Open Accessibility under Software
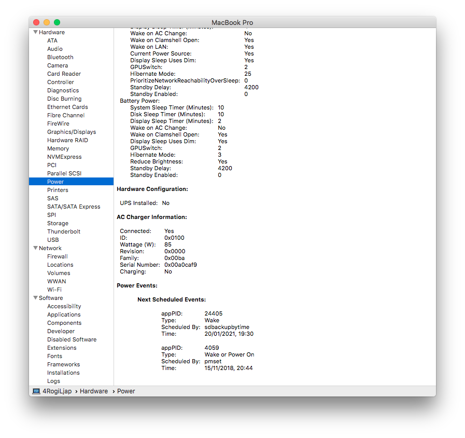This screenshot has width=465, height=438. [64, 307]
